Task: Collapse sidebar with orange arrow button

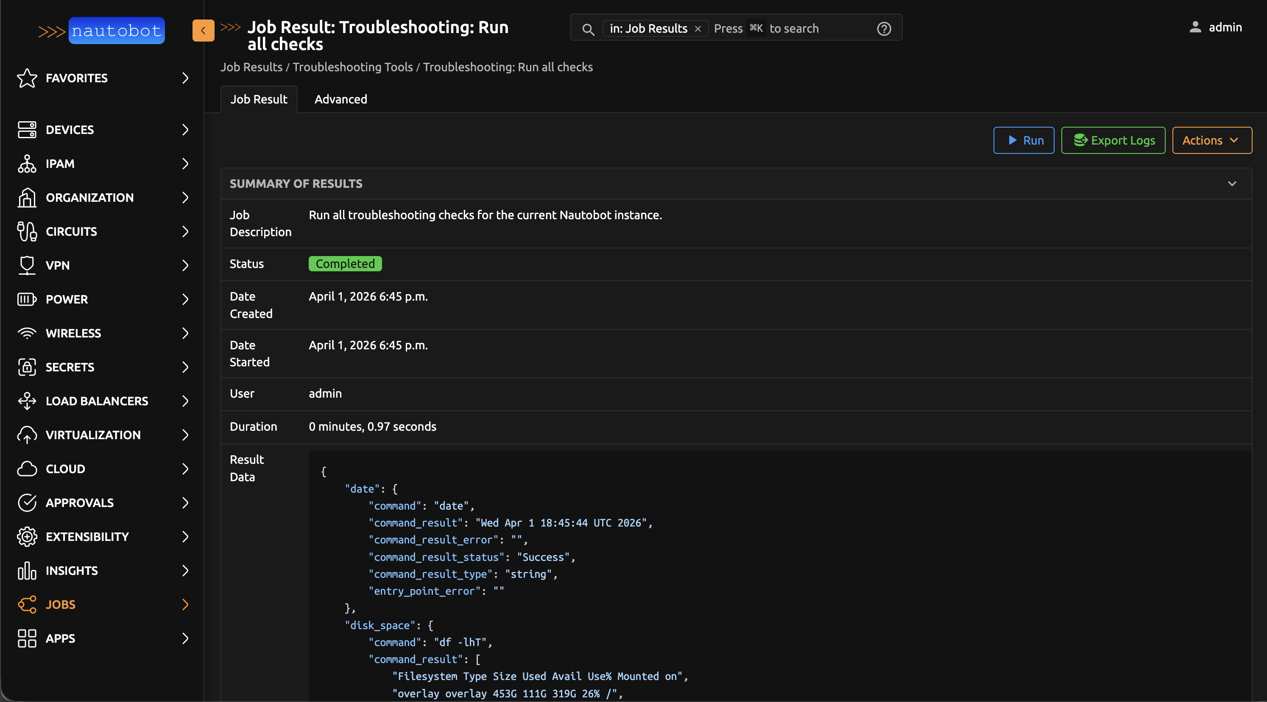Action: click(x=203, y=31)
